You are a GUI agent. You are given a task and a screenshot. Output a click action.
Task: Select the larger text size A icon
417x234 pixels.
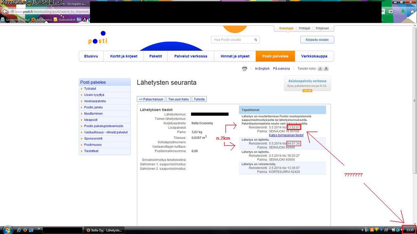coord(326,69)
